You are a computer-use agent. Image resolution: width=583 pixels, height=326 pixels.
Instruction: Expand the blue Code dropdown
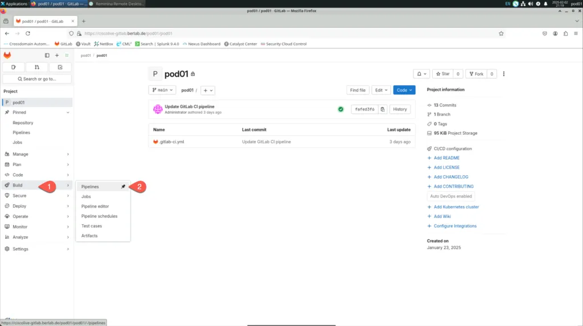coord(404,90)
